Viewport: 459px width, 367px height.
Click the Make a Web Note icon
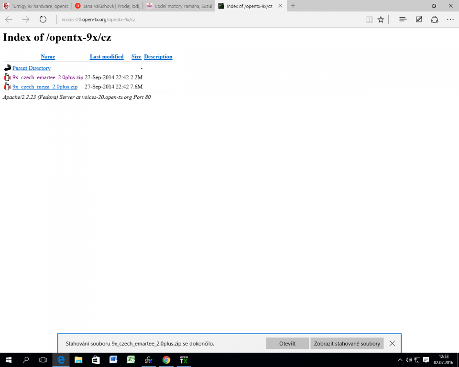(419, 20)
